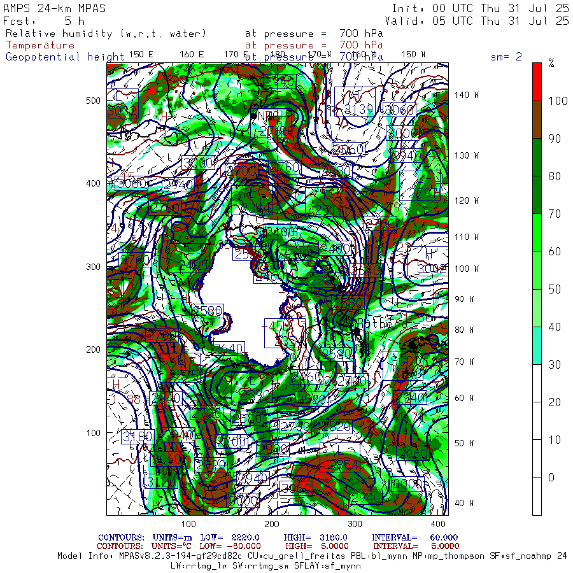Click the '3032' label near the top-left
Screen dimensions: 573x573
122,111
